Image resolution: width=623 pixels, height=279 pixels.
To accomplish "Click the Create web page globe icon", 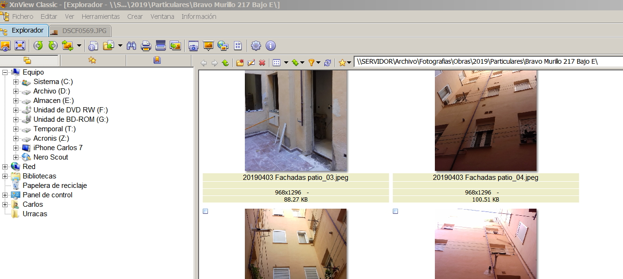I will click(x=223, y=46).
